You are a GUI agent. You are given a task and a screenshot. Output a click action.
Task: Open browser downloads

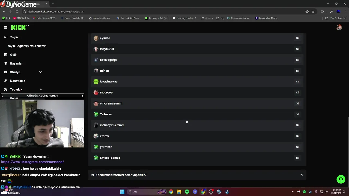tap(332, 11)
